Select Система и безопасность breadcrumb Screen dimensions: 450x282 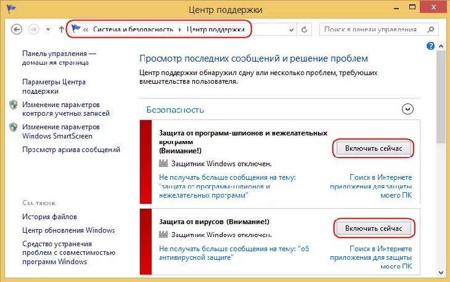(x=133, y=30)
